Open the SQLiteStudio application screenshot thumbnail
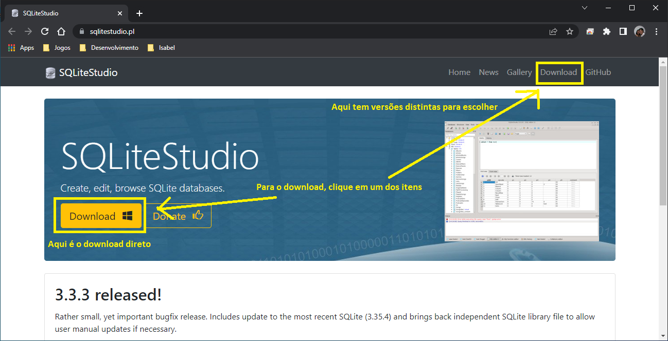This screenshot has width=668, height=341. pos(522,181)
